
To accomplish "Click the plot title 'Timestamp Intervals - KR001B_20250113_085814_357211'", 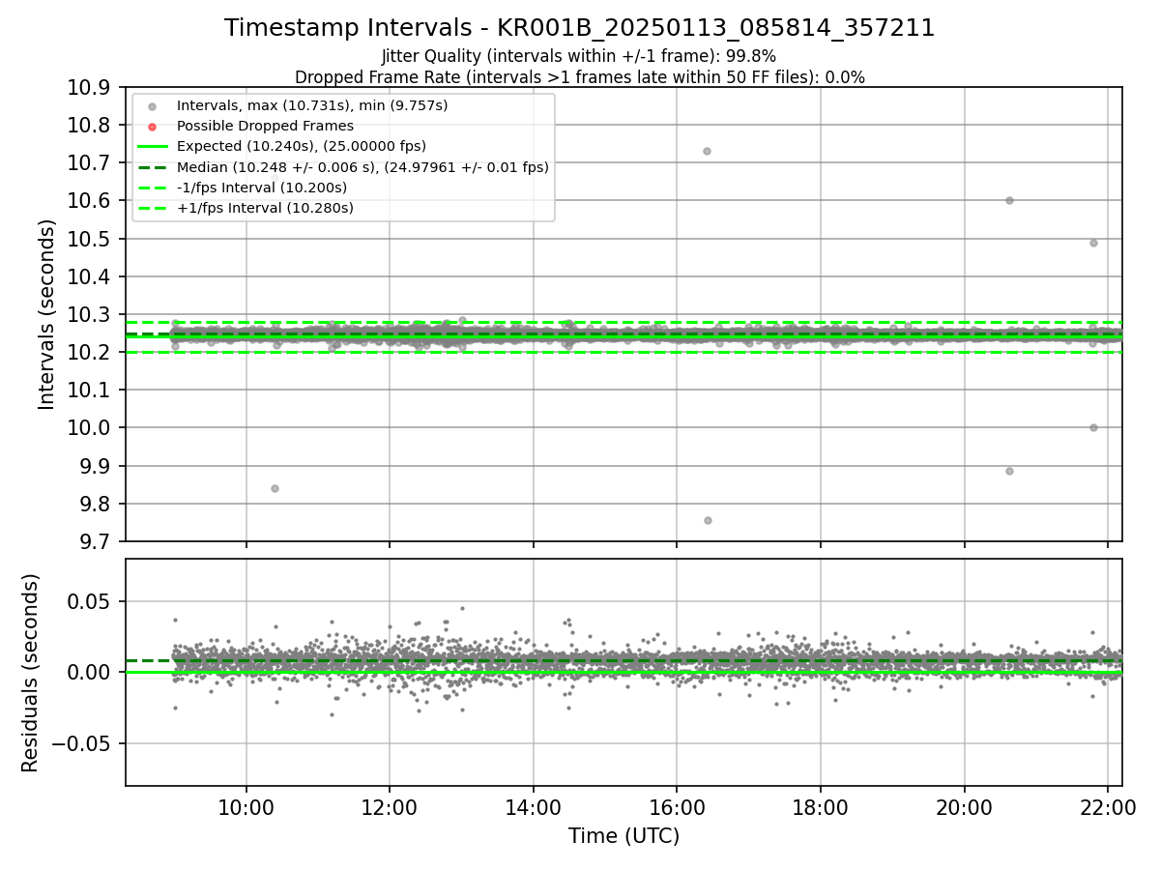I will pos(580,28).
